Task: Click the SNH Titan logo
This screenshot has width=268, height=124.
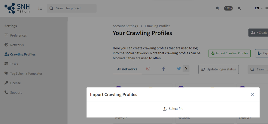Action: (x=17, y=8)
